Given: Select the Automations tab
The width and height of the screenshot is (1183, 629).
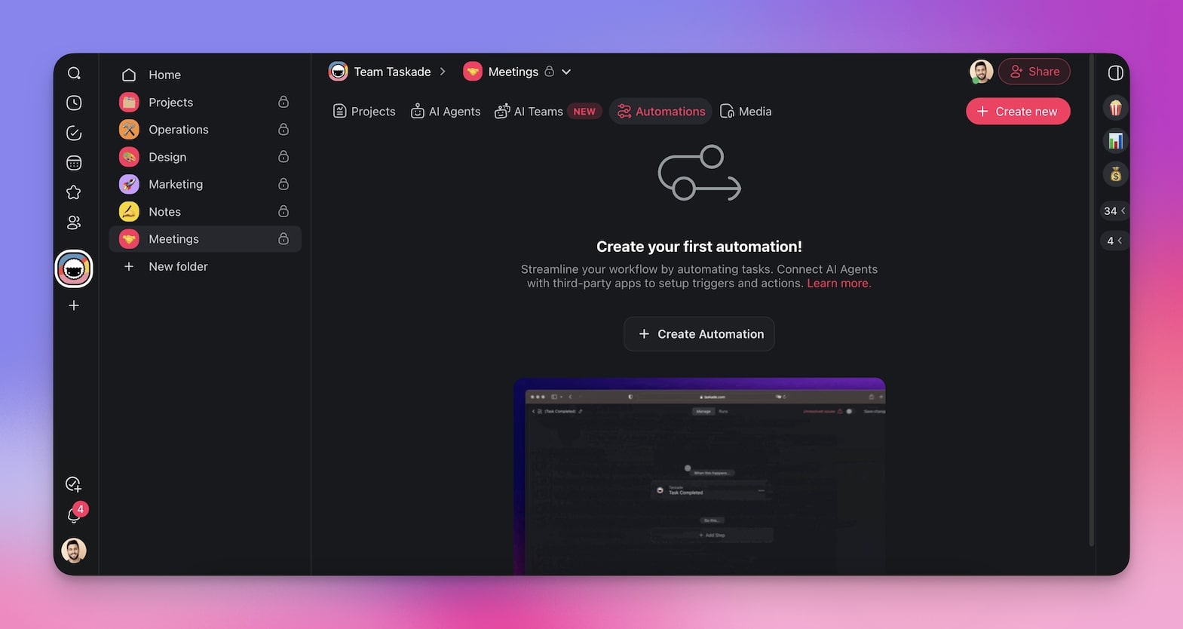Looking at the screenshot, I should (x=660, y=112).
